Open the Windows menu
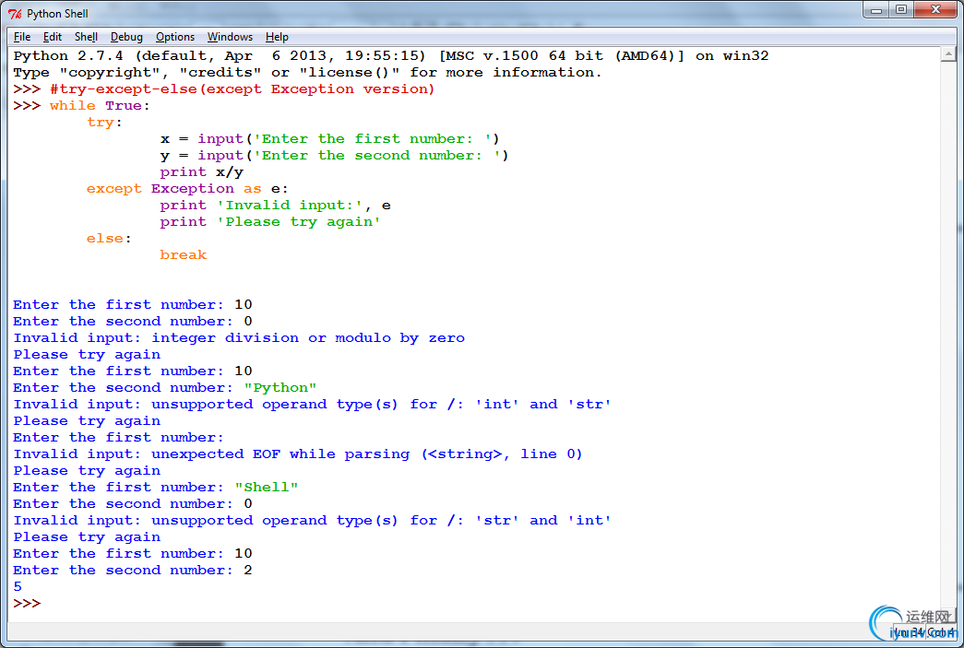This screenshot has width=964, height=648. click(x=230, y=37)
